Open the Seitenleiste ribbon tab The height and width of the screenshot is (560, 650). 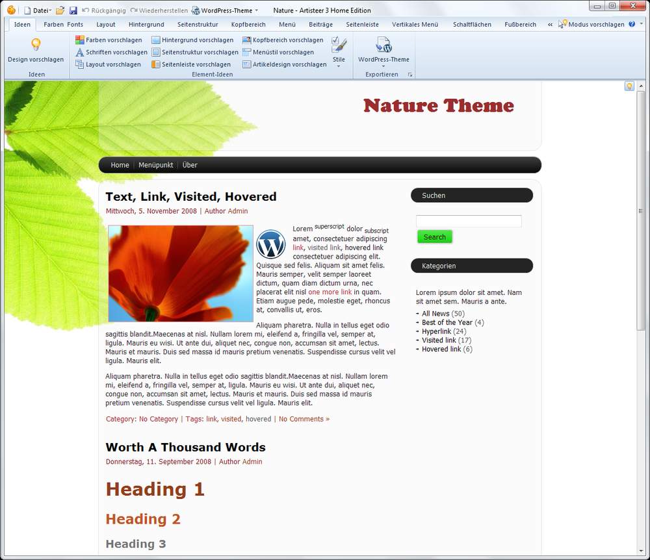coord(362,25)
